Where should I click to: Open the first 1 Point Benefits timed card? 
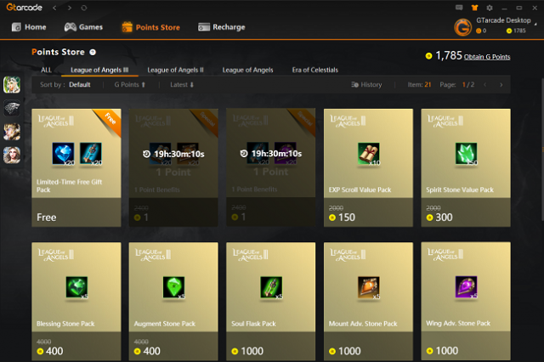[x=173, y=167]
